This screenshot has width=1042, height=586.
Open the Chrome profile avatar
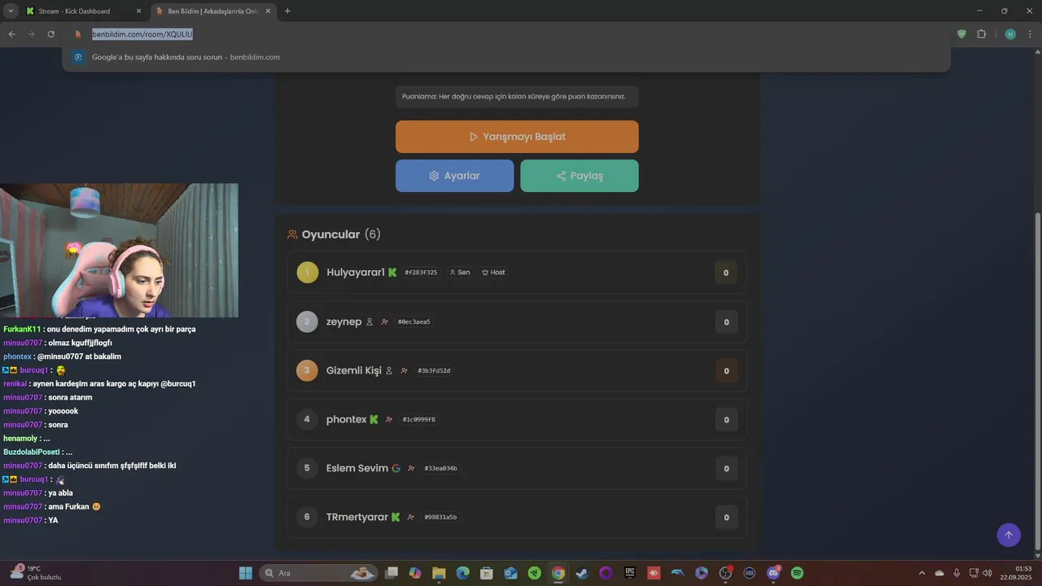coord(1010,34)
